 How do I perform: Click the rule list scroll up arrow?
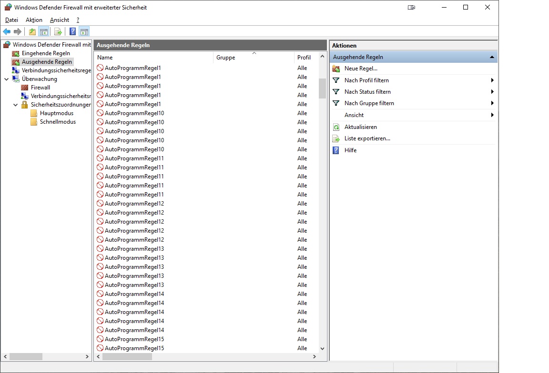pos(323,56)
